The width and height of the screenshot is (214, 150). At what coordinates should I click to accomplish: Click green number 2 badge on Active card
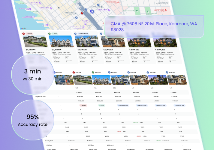click(x=50, y=34)
